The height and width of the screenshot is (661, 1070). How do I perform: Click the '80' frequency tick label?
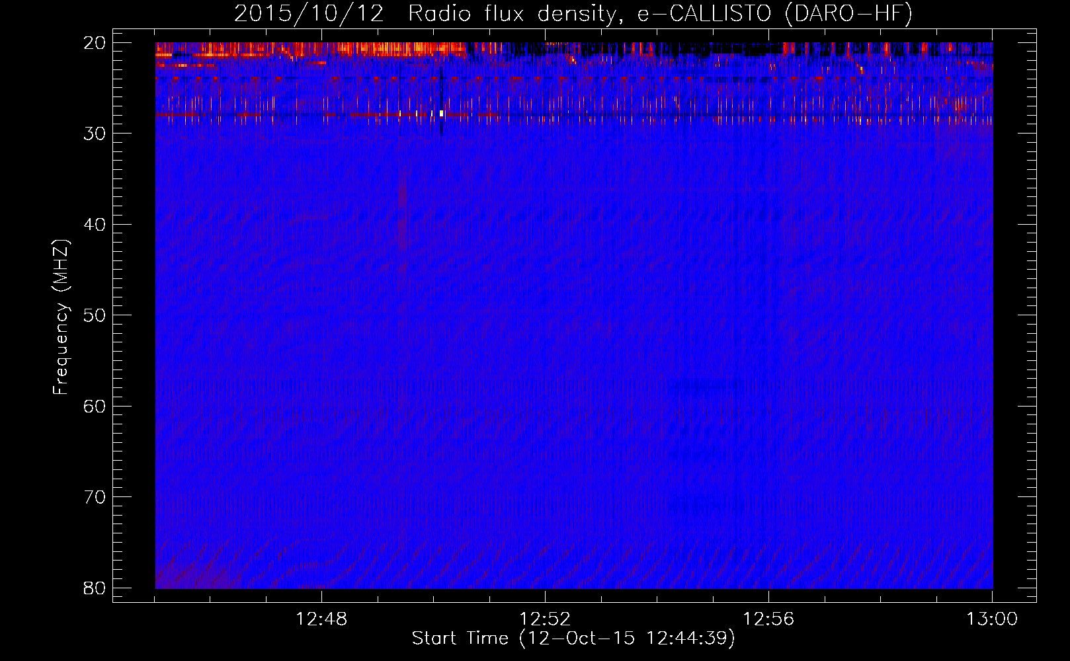(95, 588)
